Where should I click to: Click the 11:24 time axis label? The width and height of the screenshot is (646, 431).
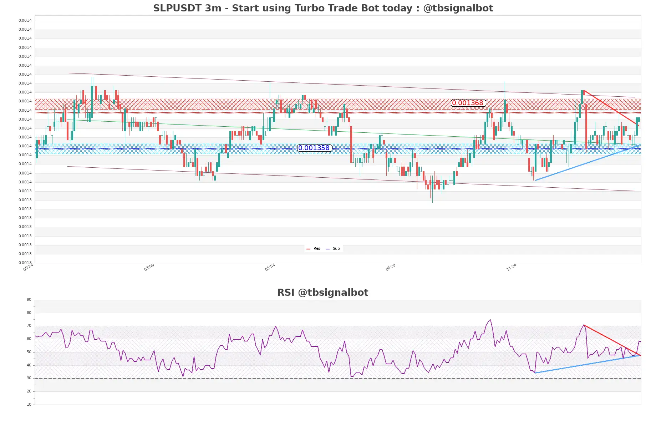512,267
